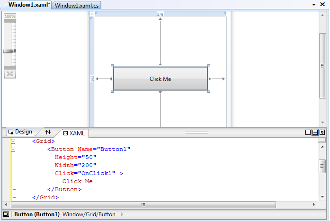Click the document outline icon in status bar
330x221 pixels.
tap(6, 214)
